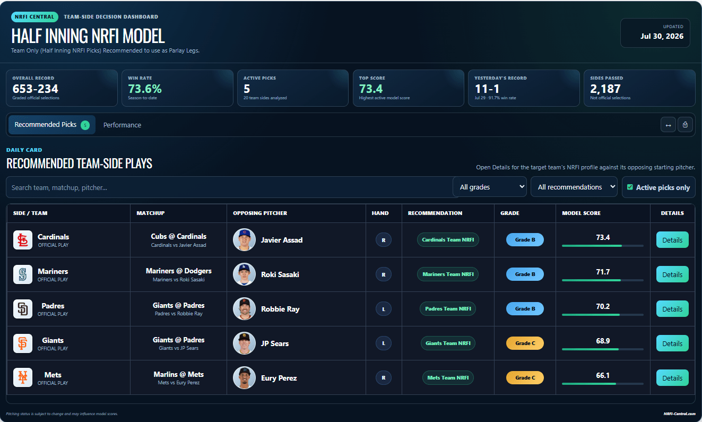Open Details for the Giants pick
The image size is (702, 422).
672,343
